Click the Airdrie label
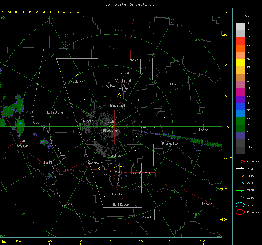Viewport: 262px width, 245px height. pyautogui.click(x=115, y=156)
